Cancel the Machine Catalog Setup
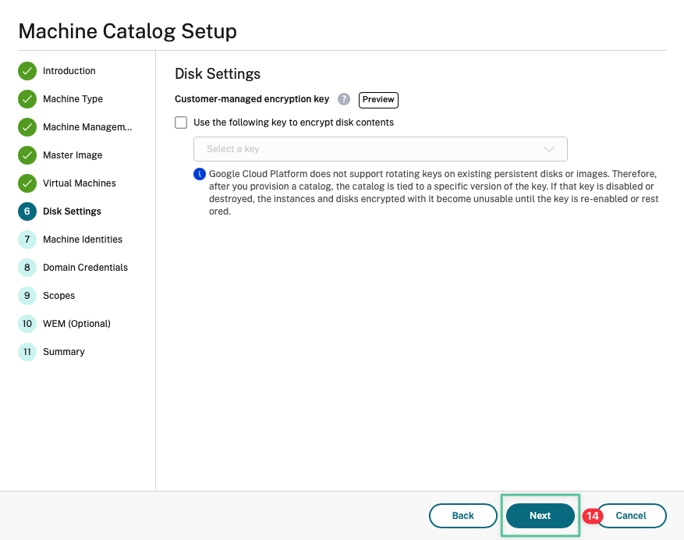Image resolution: width=684 pixels, height=540 pixels. (631, 516)
